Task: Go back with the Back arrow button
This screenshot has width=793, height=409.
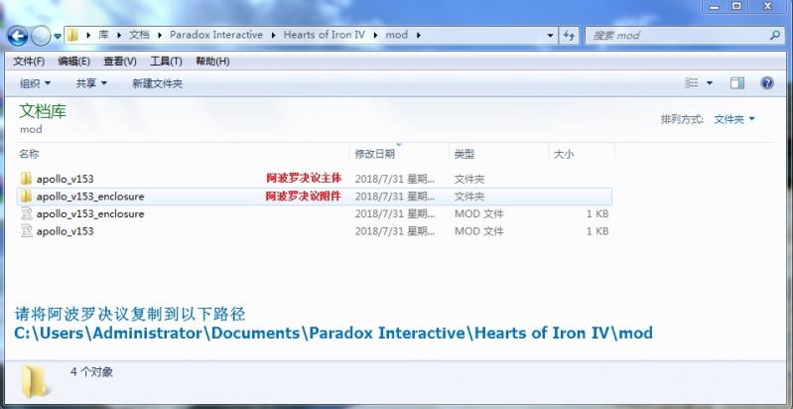Action: point(17,36)
